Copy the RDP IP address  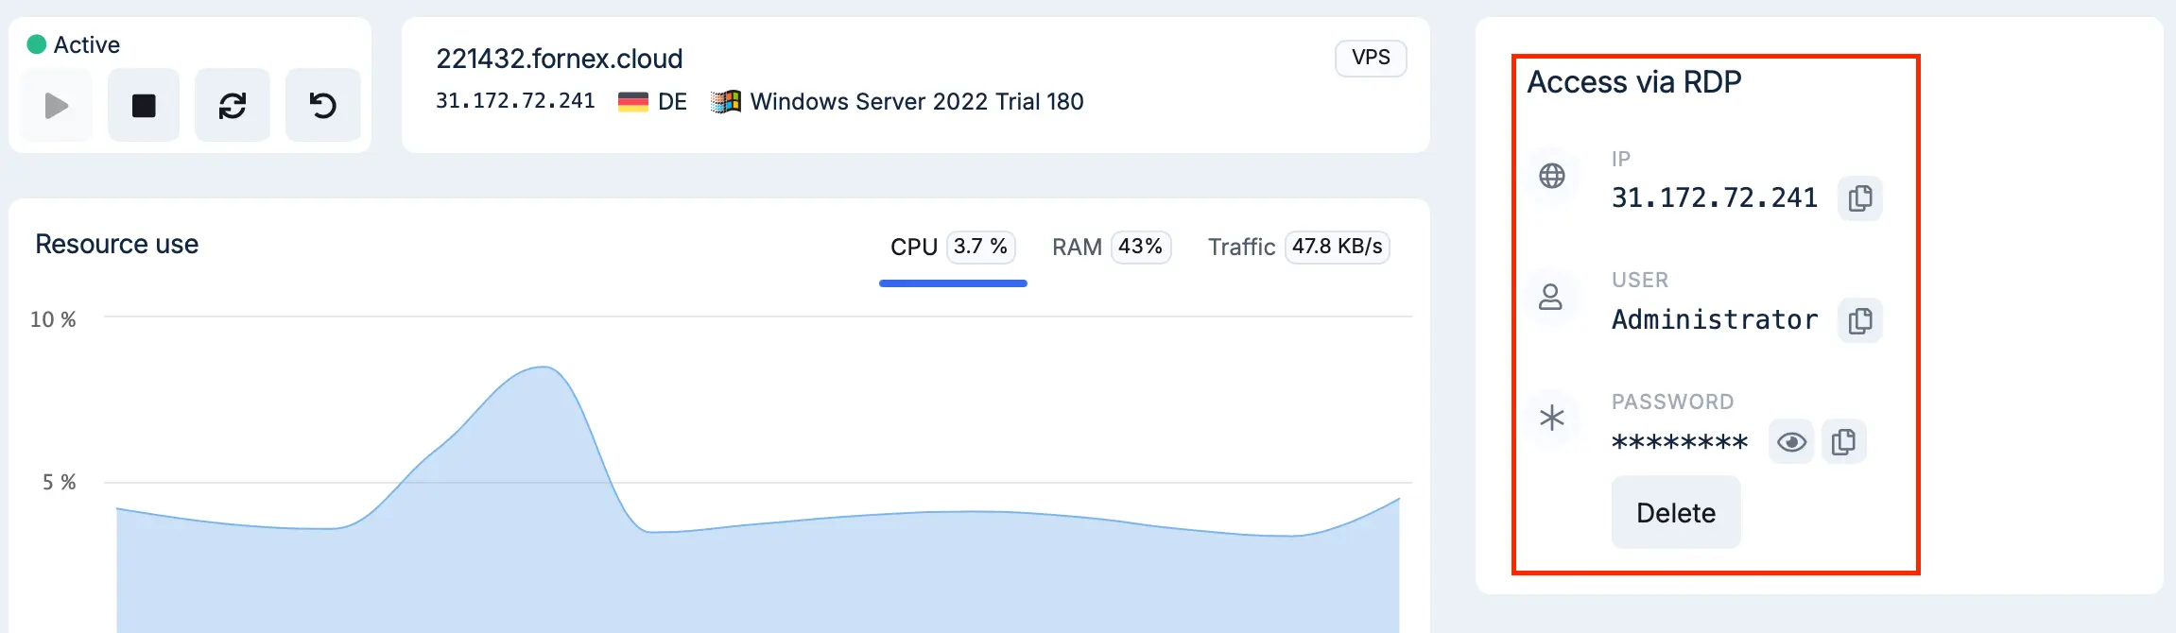coord(1859,198)
